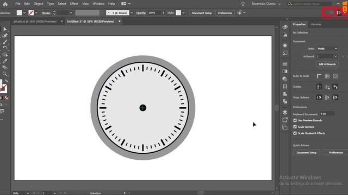The width and height of the screenshot is (348, 195).
Task: Select the Paintbrush tool
Action: [x=5, y=42]
